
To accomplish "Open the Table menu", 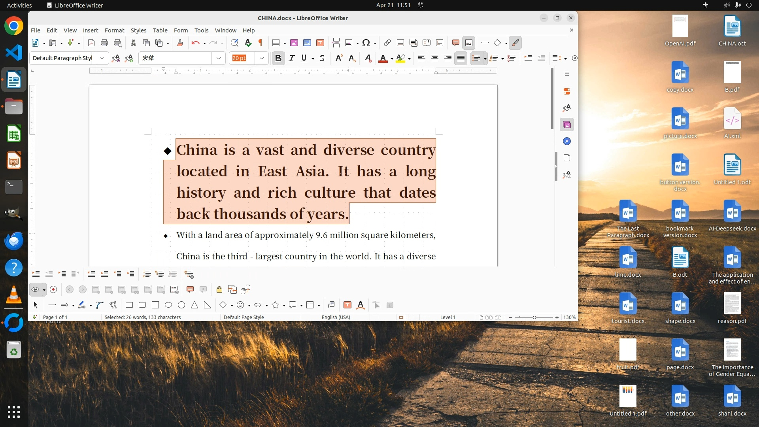I will tap(160, 30).
